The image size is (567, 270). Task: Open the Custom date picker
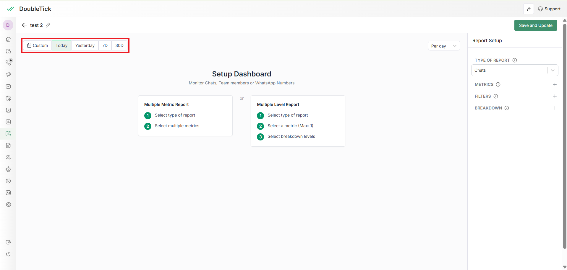coord(38,45)
